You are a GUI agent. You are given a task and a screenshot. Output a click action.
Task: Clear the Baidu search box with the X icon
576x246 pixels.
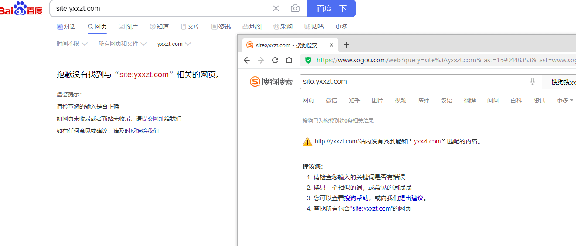click(x=276, y=8)
